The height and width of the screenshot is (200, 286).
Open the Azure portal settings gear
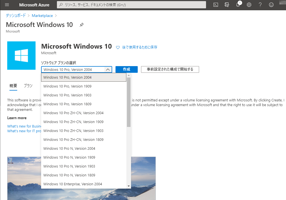249,5
